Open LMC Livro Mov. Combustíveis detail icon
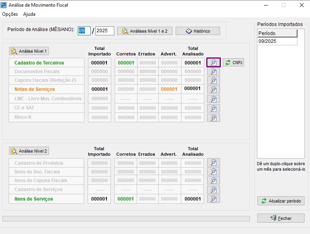This screenshot has width=310, height=234. tap(213, 99)
